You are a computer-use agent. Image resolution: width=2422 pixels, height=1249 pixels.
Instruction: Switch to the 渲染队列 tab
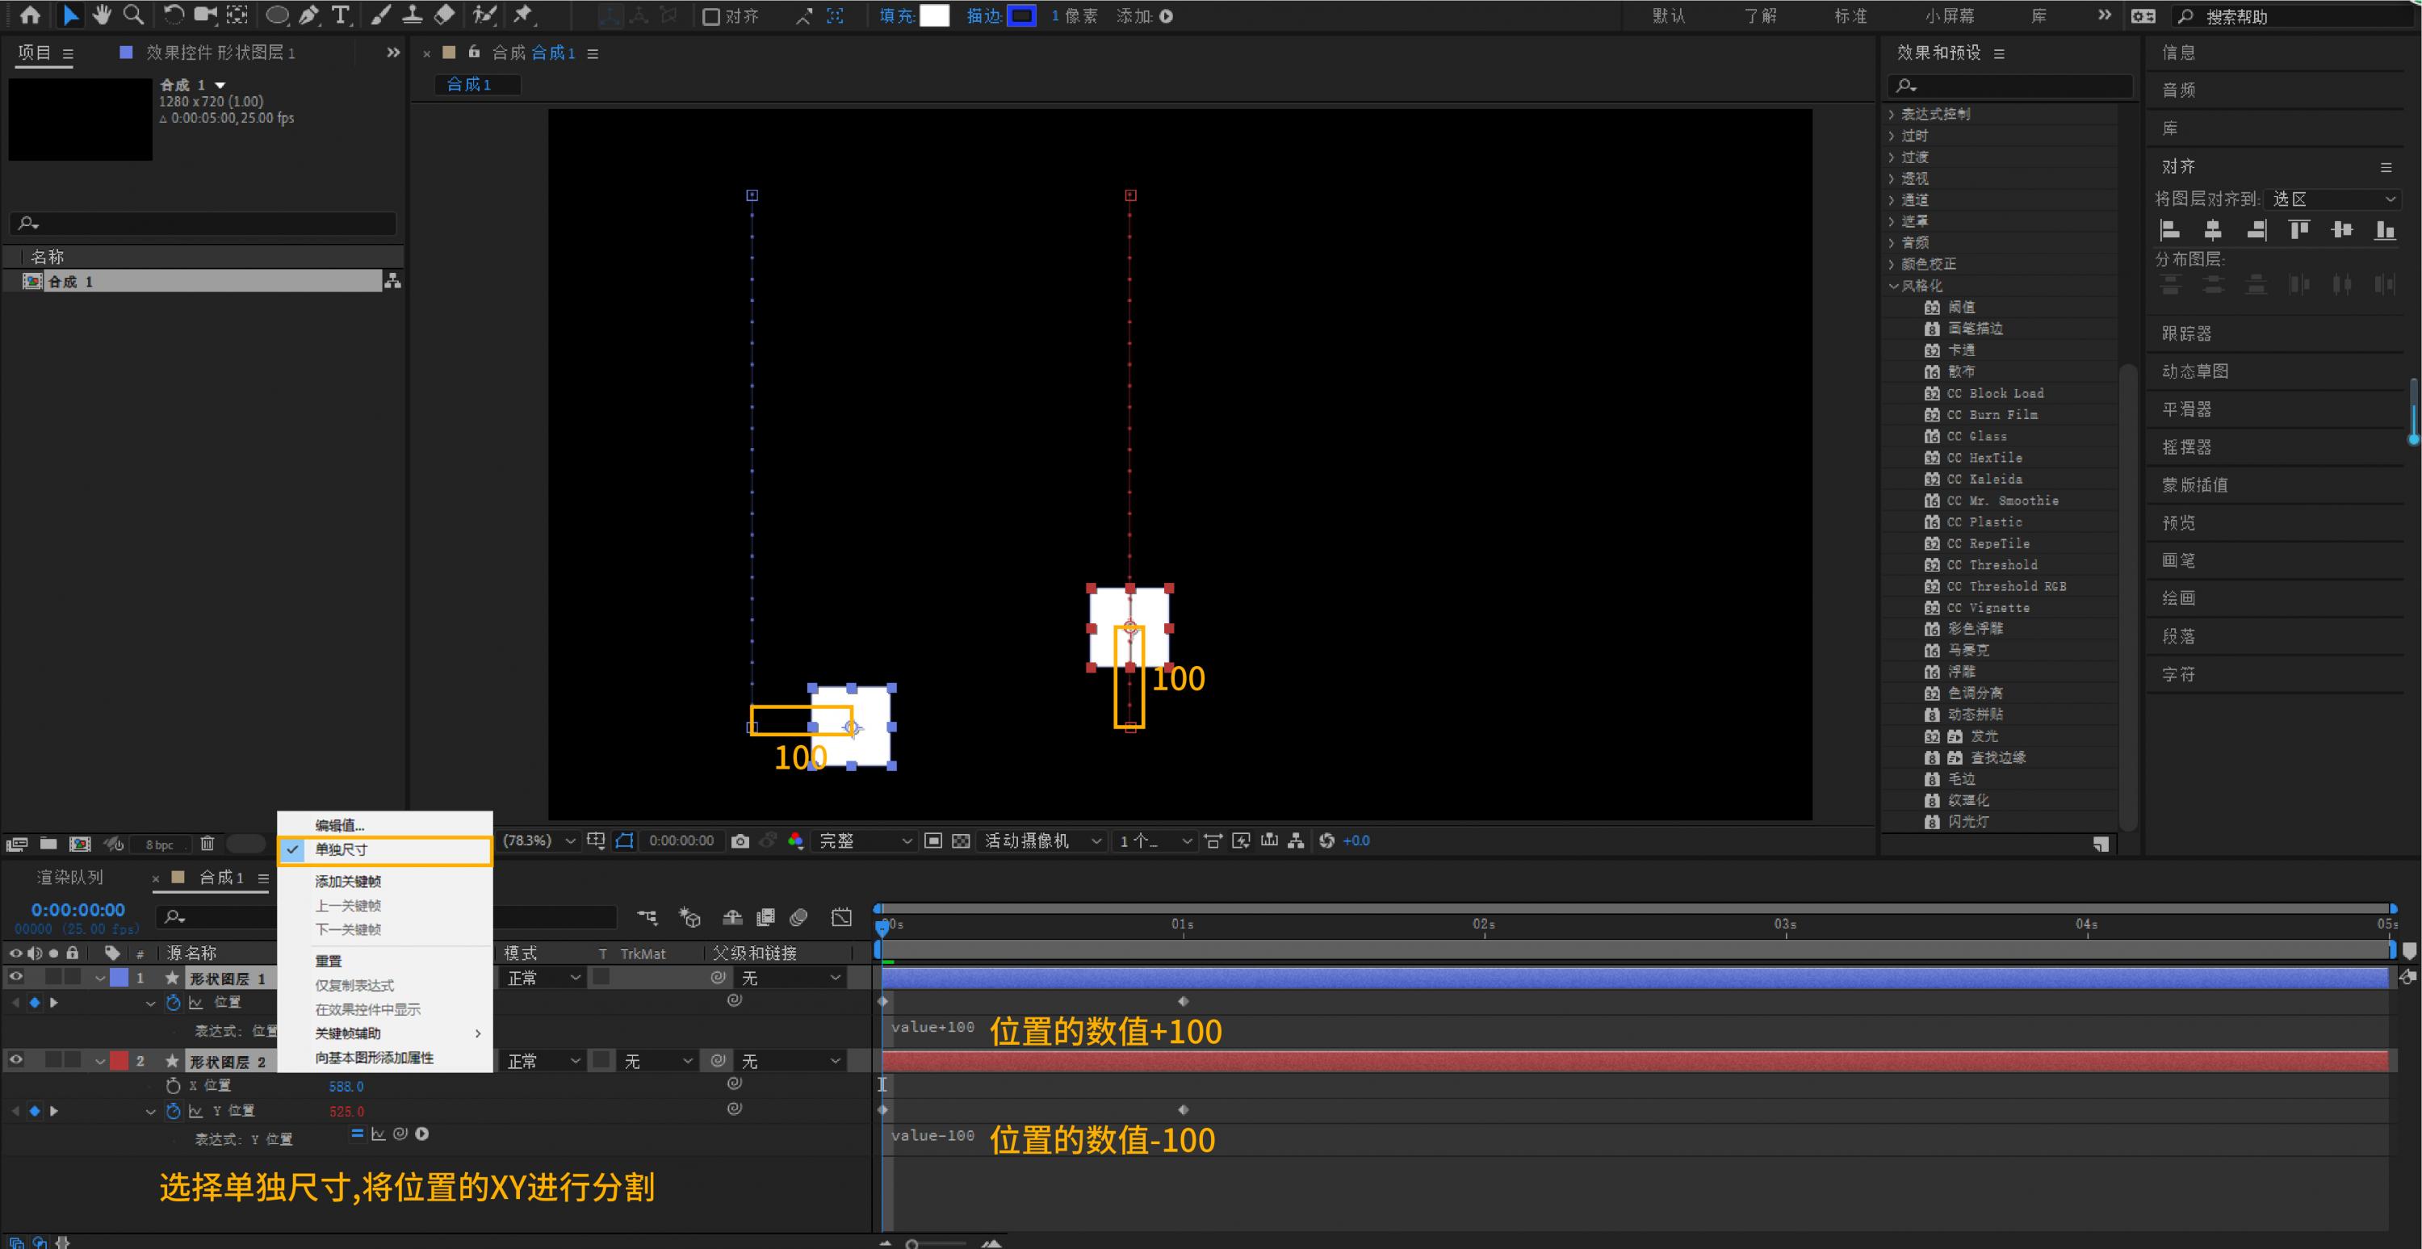click(x=70, y=878)
